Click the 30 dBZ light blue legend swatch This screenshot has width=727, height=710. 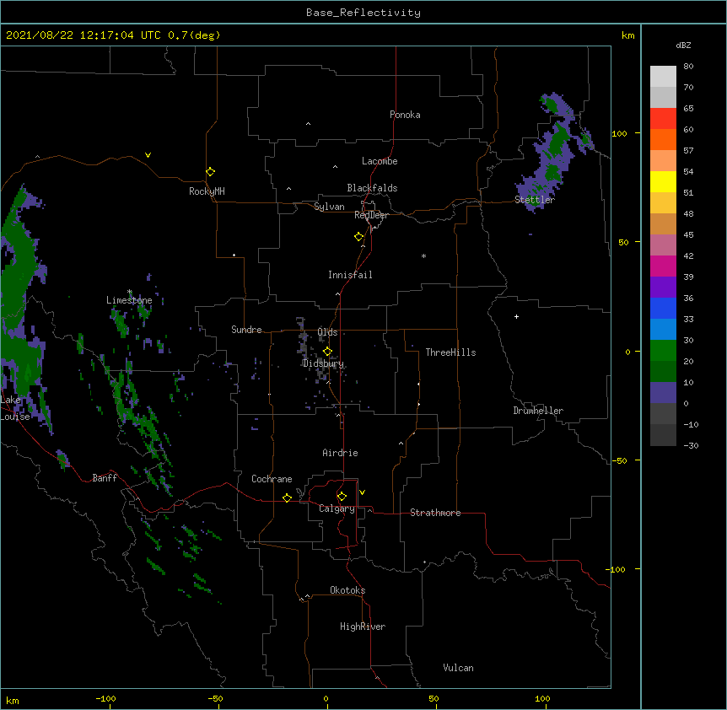click(x=663, y=329)
